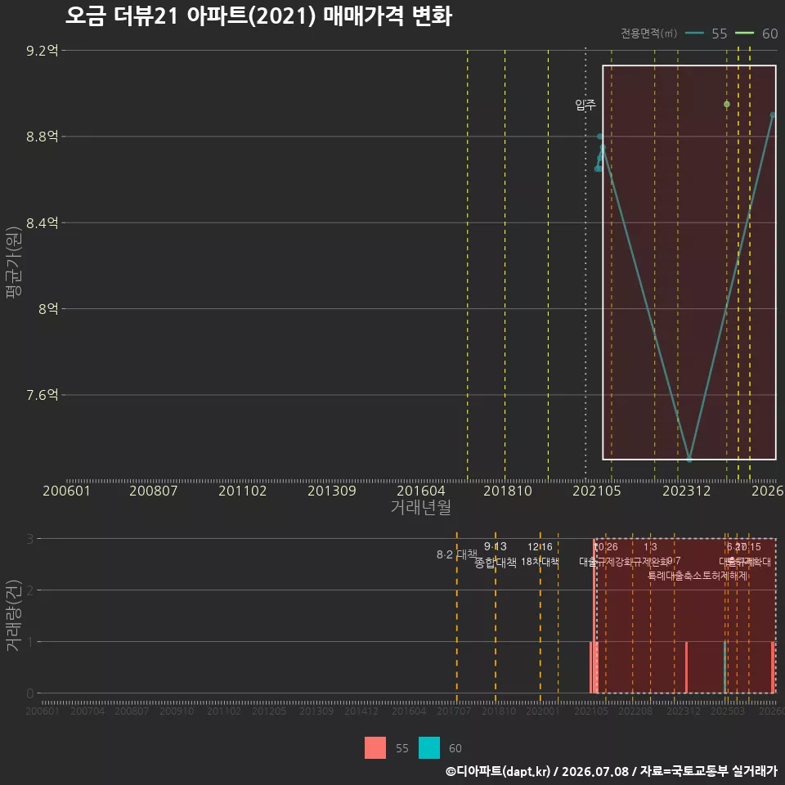Click '202001' on the volume chart x-axis

(x=543, y=711)
